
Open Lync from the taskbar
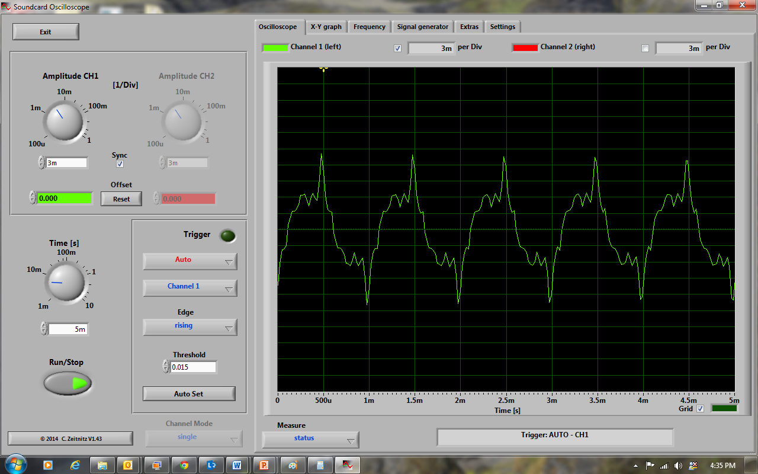211,465
